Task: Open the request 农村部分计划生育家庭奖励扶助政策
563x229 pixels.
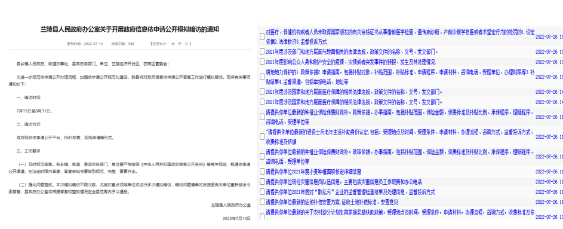Action: [400, 214]
